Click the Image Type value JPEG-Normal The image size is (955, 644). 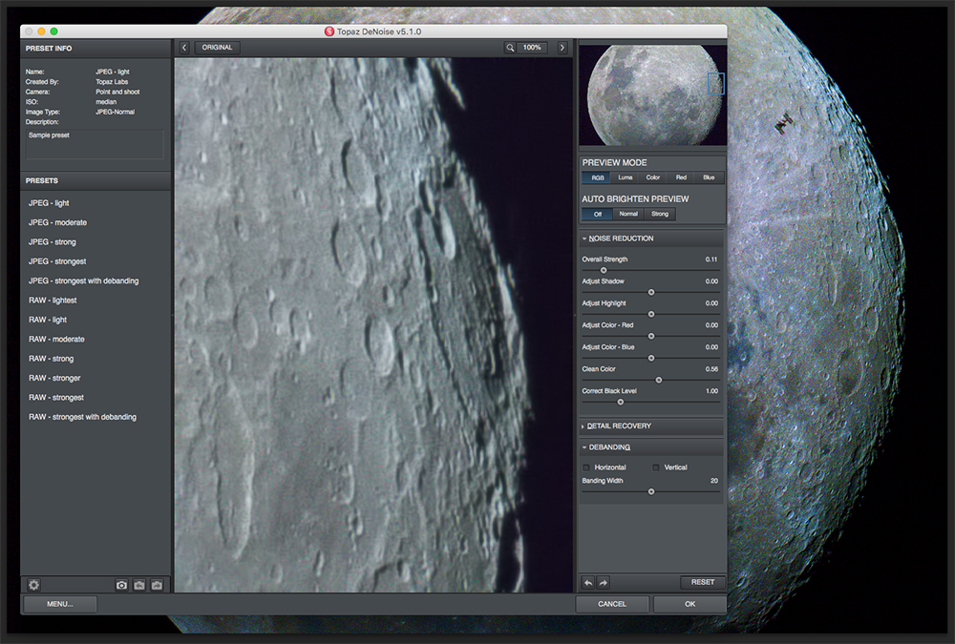[x=116, y=112]
